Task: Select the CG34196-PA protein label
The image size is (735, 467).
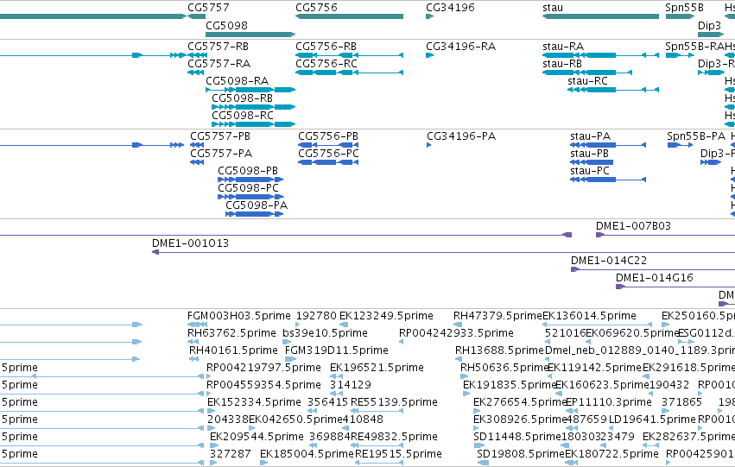Action: pos(461,136)
